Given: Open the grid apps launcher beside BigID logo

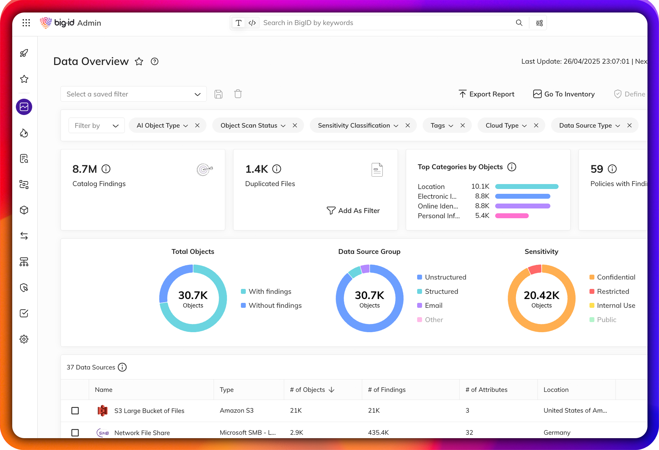Looking at the screenshot, I should click(x=26, y=23).
